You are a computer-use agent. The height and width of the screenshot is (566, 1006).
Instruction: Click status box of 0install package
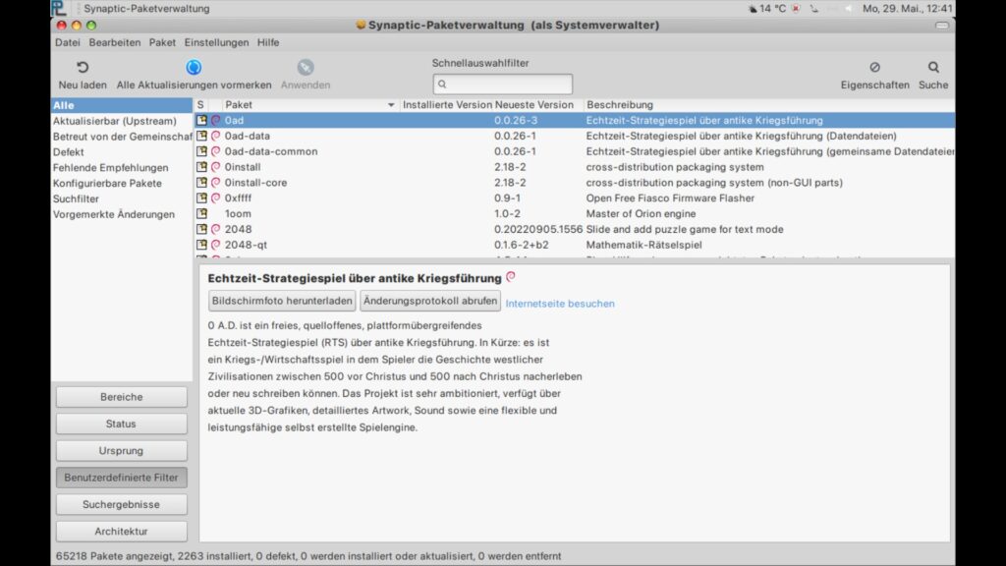(201, 167)
